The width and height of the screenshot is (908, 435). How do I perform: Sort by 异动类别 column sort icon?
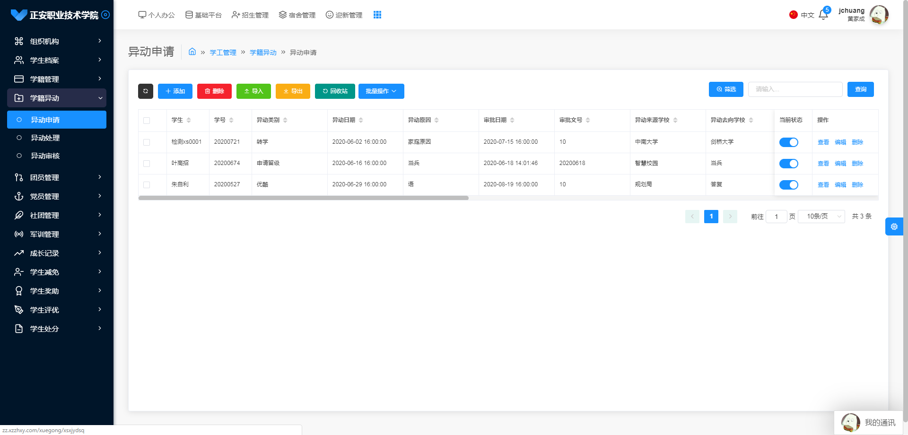[x=285, y=120]
